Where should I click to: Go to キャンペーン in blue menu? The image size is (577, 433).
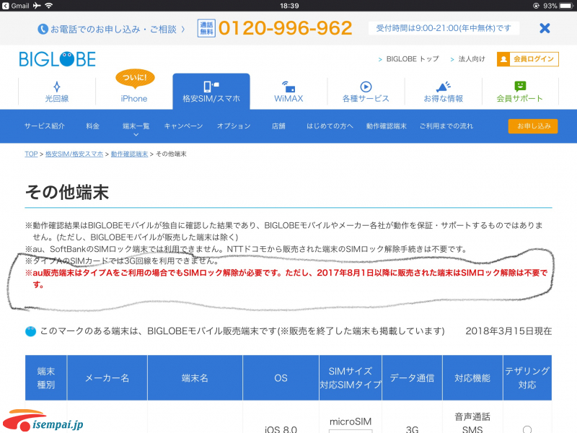tap(183, 126)
